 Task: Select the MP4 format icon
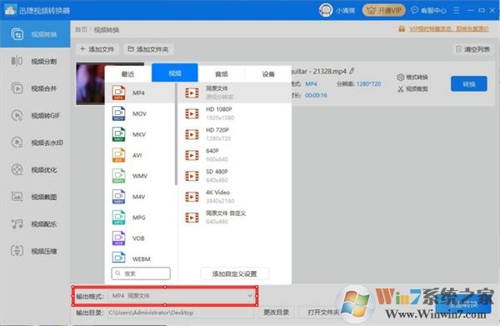(118, 93)
